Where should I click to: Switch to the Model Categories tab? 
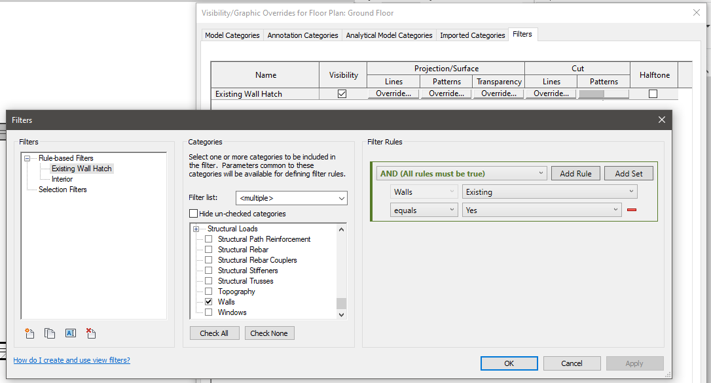click(232, 35)
